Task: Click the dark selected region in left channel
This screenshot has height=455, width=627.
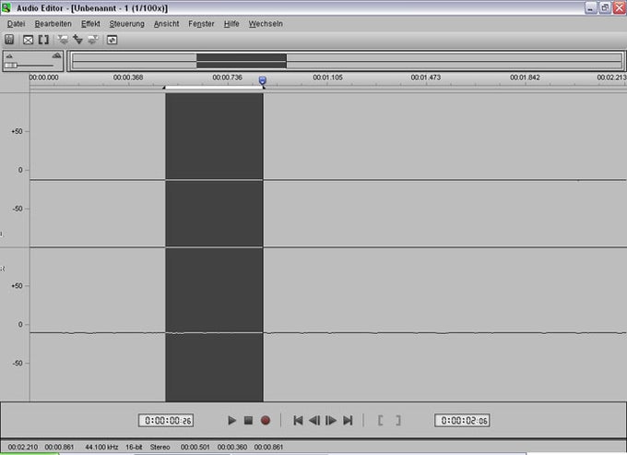Action: [214, 170]
